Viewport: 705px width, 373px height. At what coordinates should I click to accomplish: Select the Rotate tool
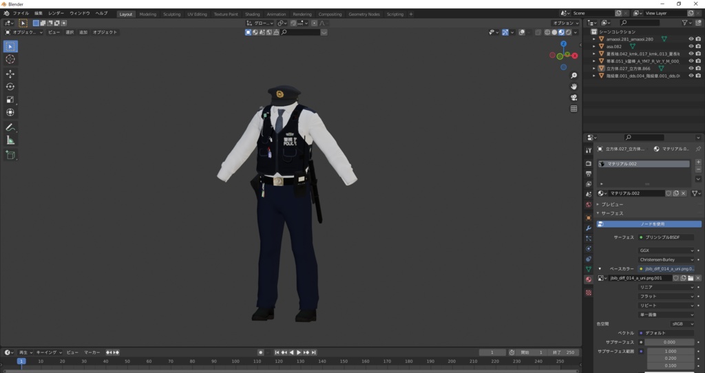coord(10,87)
